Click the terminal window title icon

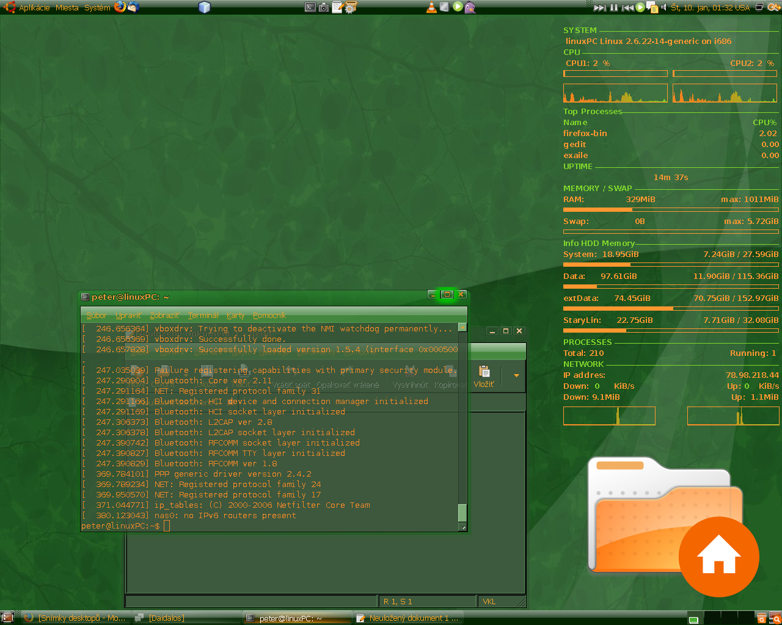coord(85,297)
